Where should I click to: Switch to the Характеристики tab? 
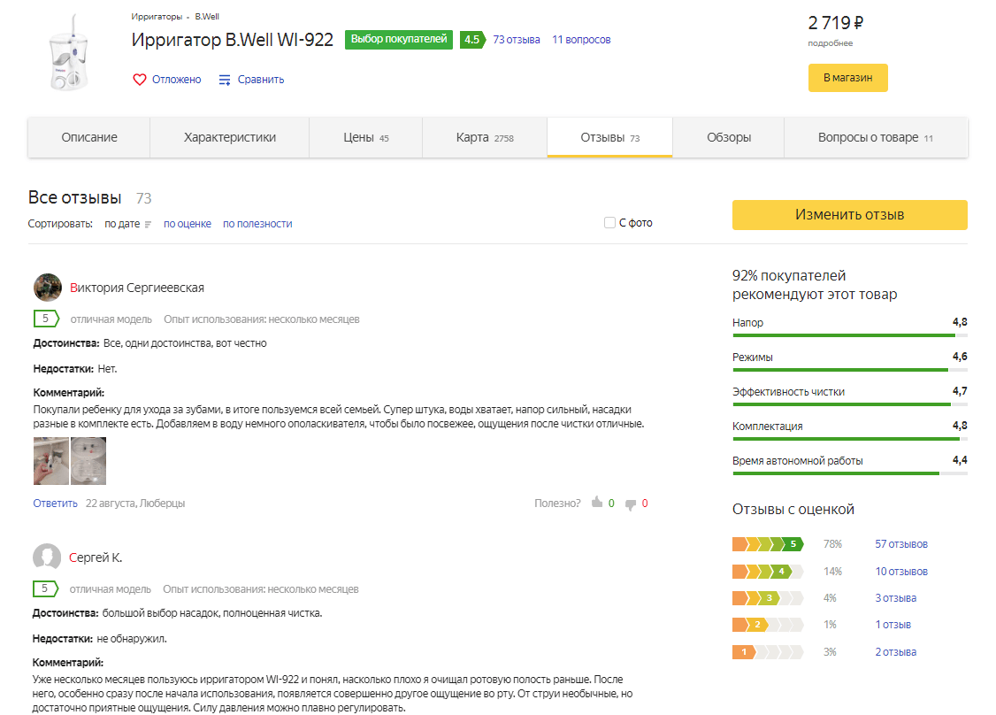(230, 137)
